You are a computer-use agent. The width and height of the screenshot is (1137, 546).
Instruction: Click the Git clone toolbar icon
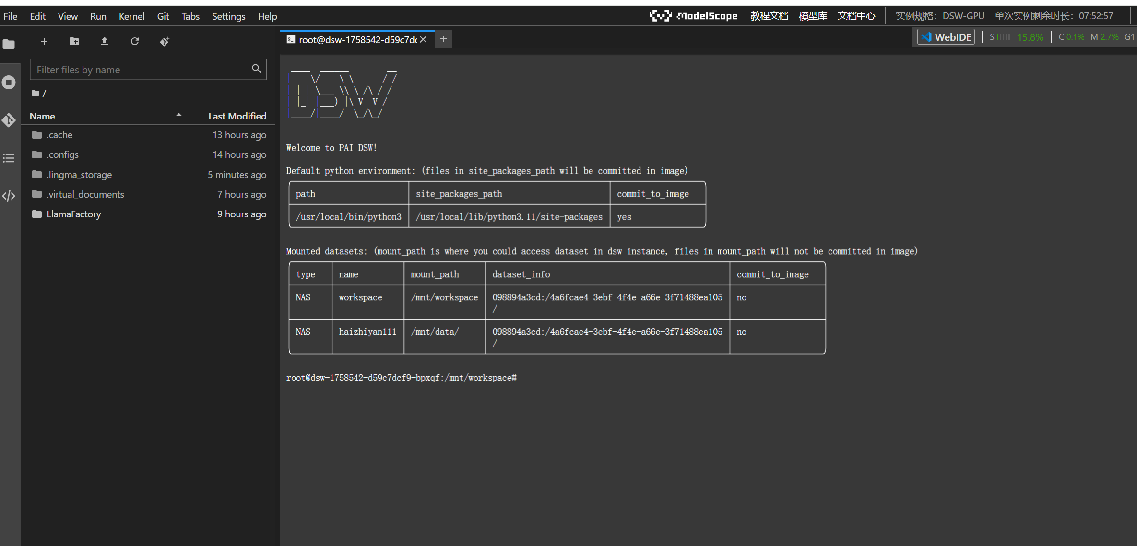(x=165, y=41)
